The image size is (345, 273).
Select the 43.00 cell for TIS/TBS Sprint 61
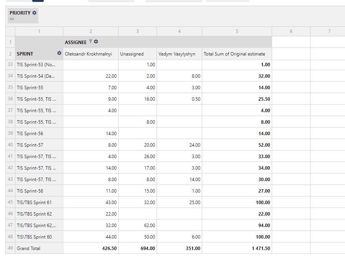[91, 202]
